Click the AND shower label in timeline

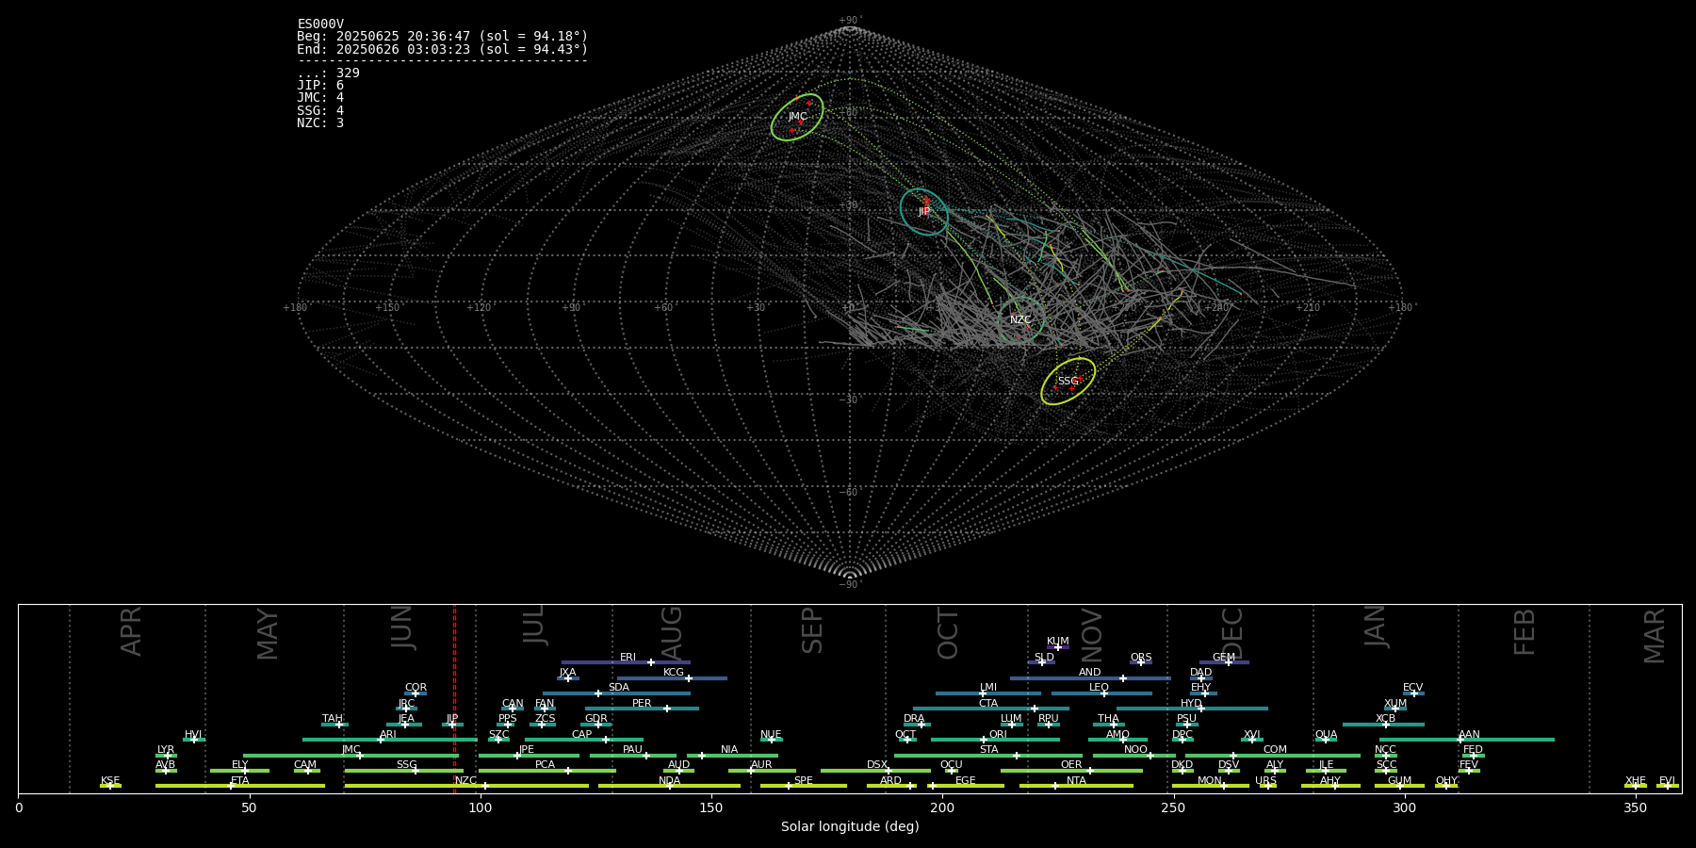(1090, 673)
